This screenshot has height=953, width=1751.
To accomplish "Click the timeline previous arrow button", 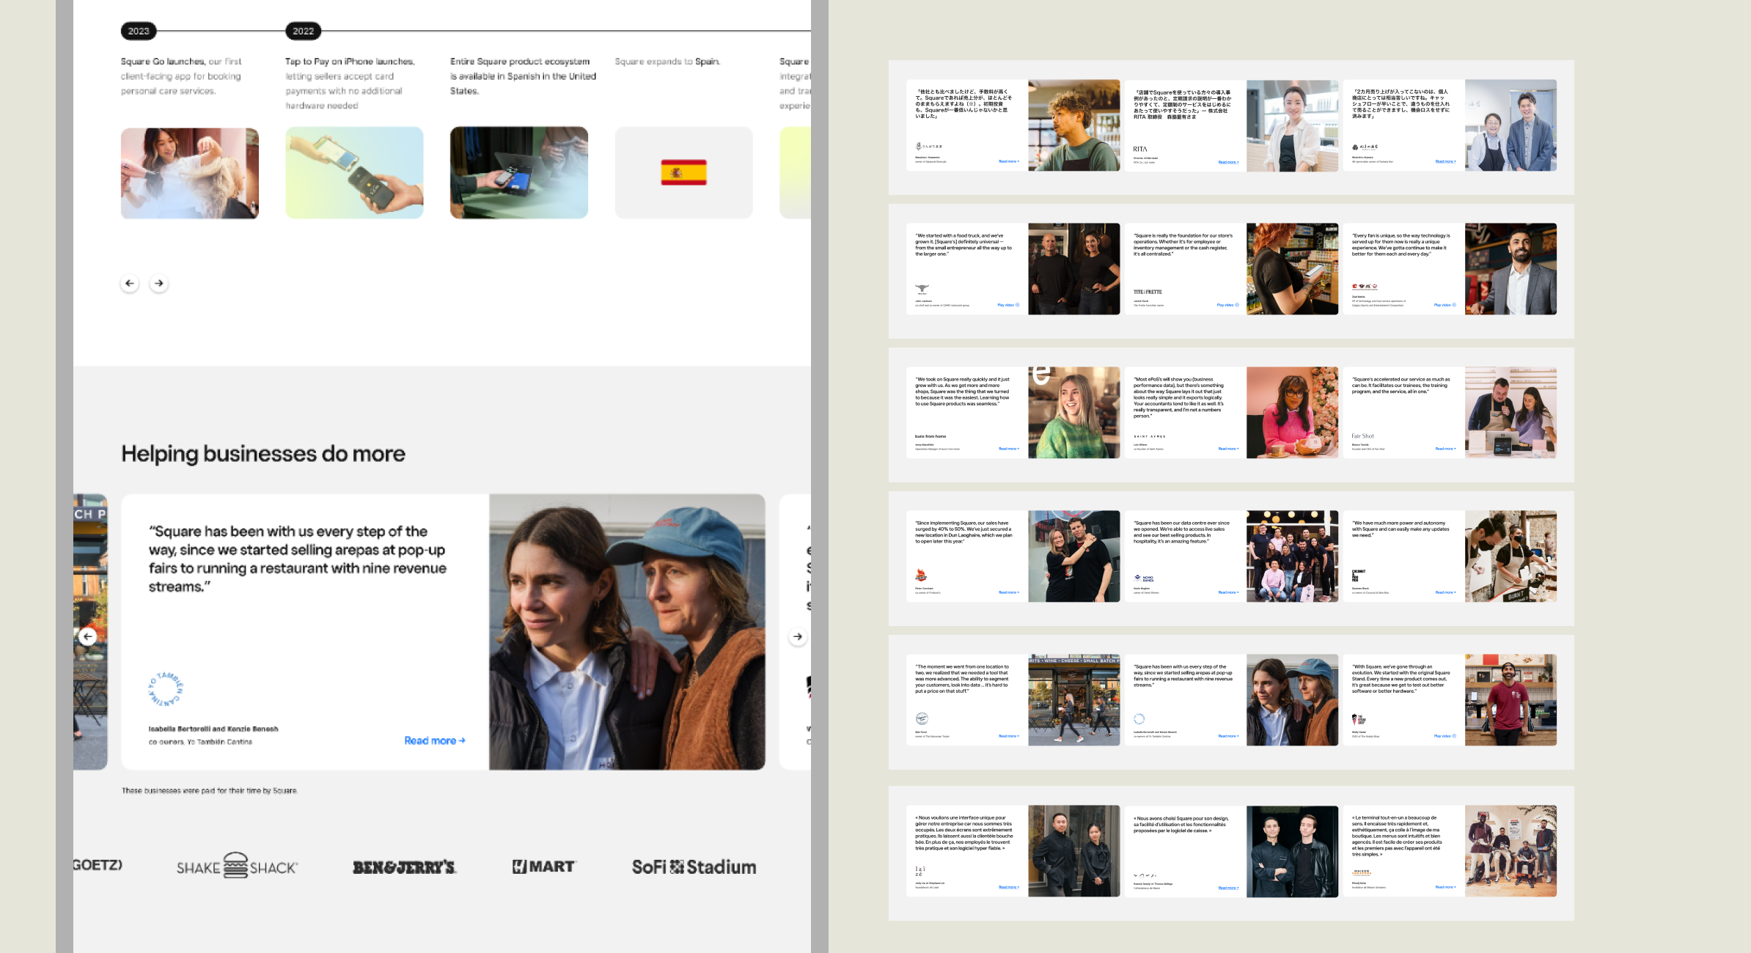I will tap(130, 283).
